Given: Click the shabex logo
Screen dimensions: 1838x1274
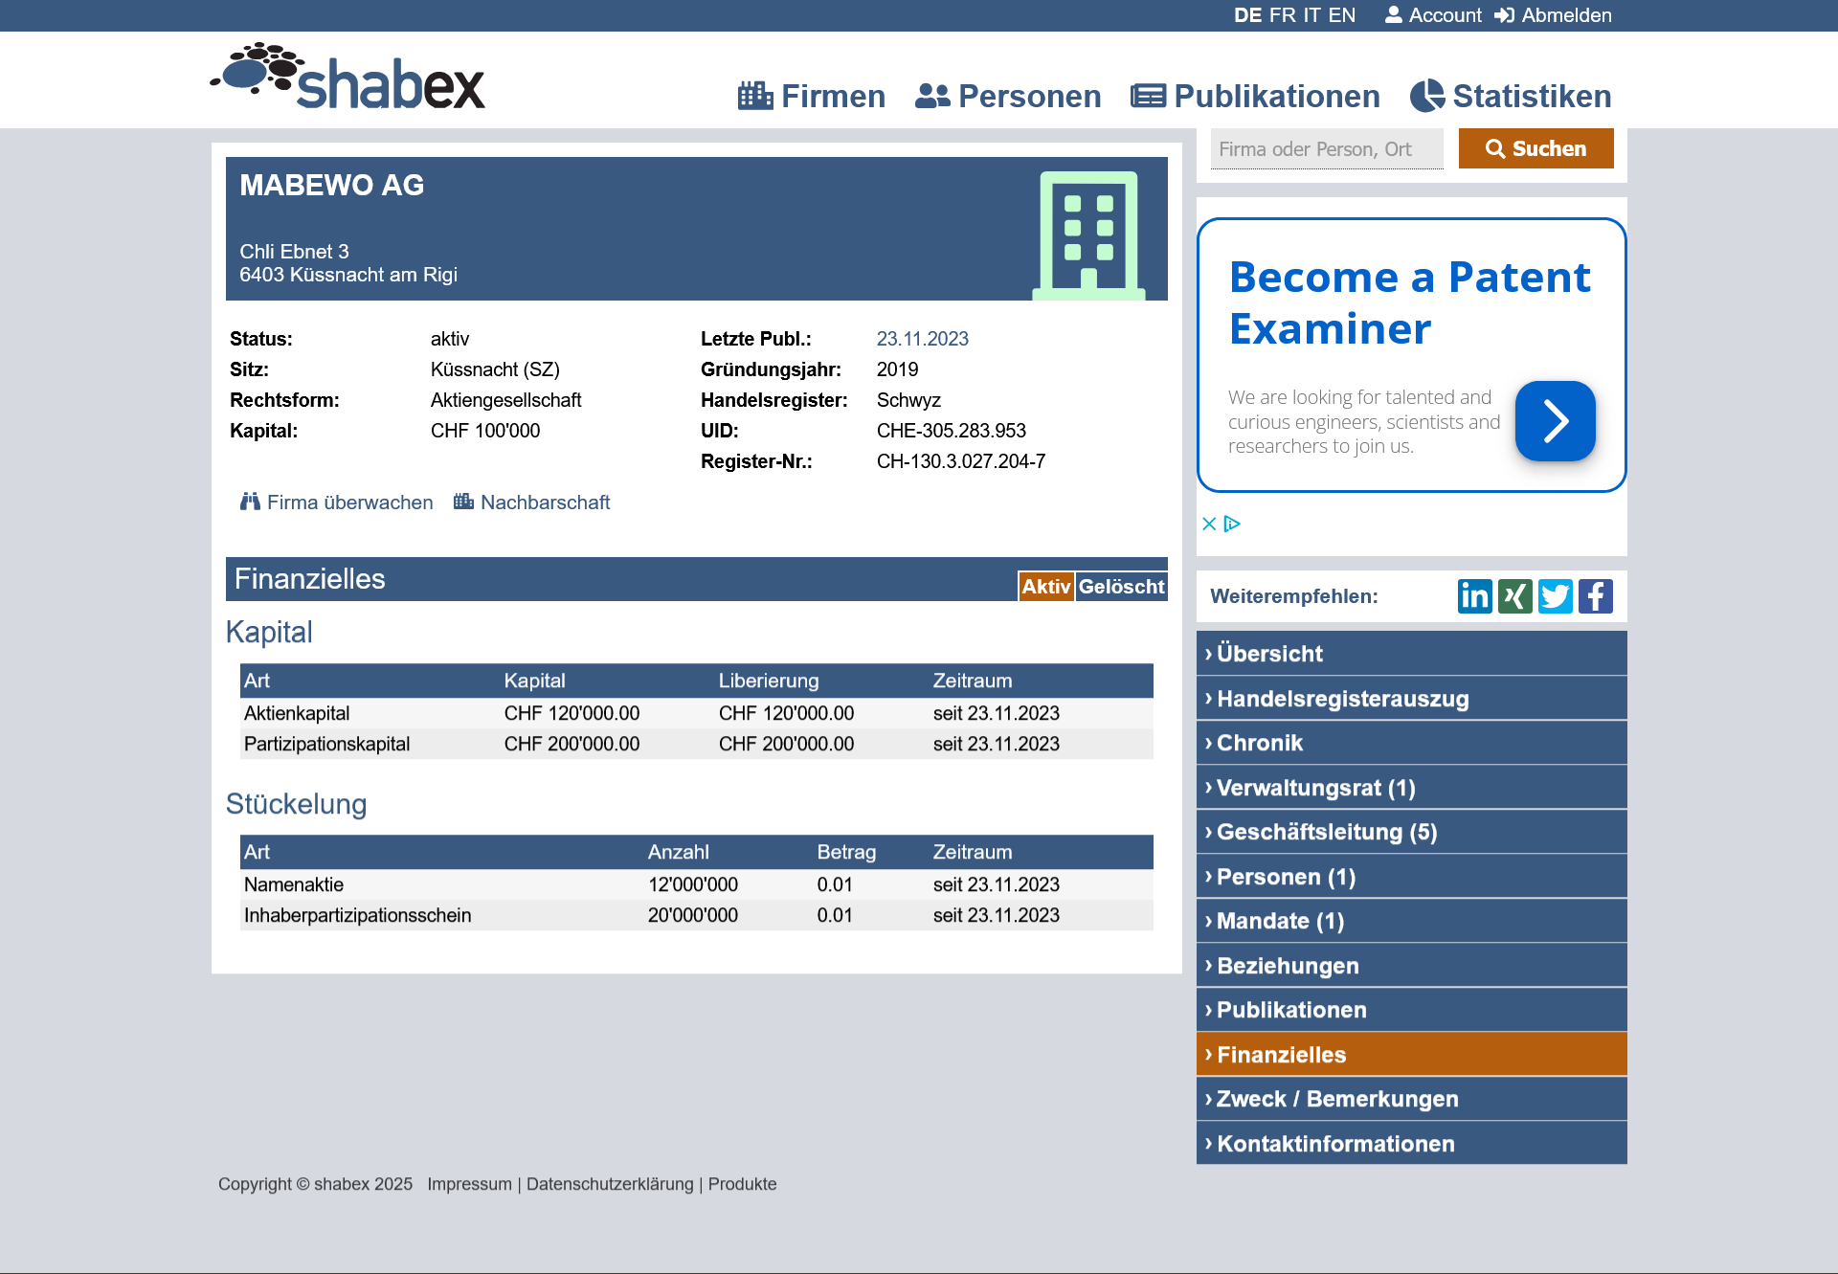Looking at the screenshot, I should point(348,78).
